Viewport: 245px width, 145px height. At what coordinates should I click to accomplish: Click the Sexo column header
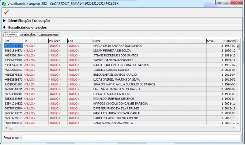click(x=215, y=41)
